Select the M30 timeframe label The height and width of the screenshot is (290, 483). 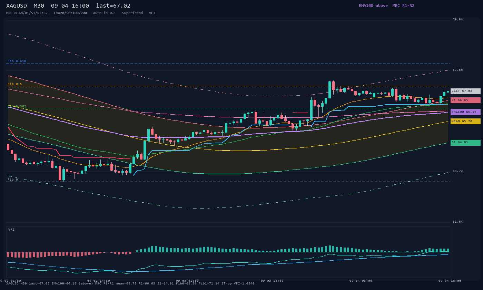point(39,6)
